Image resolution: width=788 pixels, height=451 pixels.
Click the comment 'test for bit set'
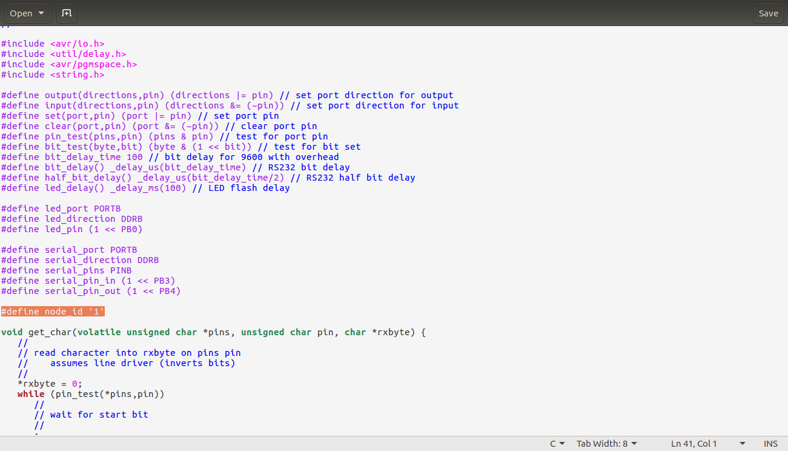pyautogui.click(x=309, y=147)
